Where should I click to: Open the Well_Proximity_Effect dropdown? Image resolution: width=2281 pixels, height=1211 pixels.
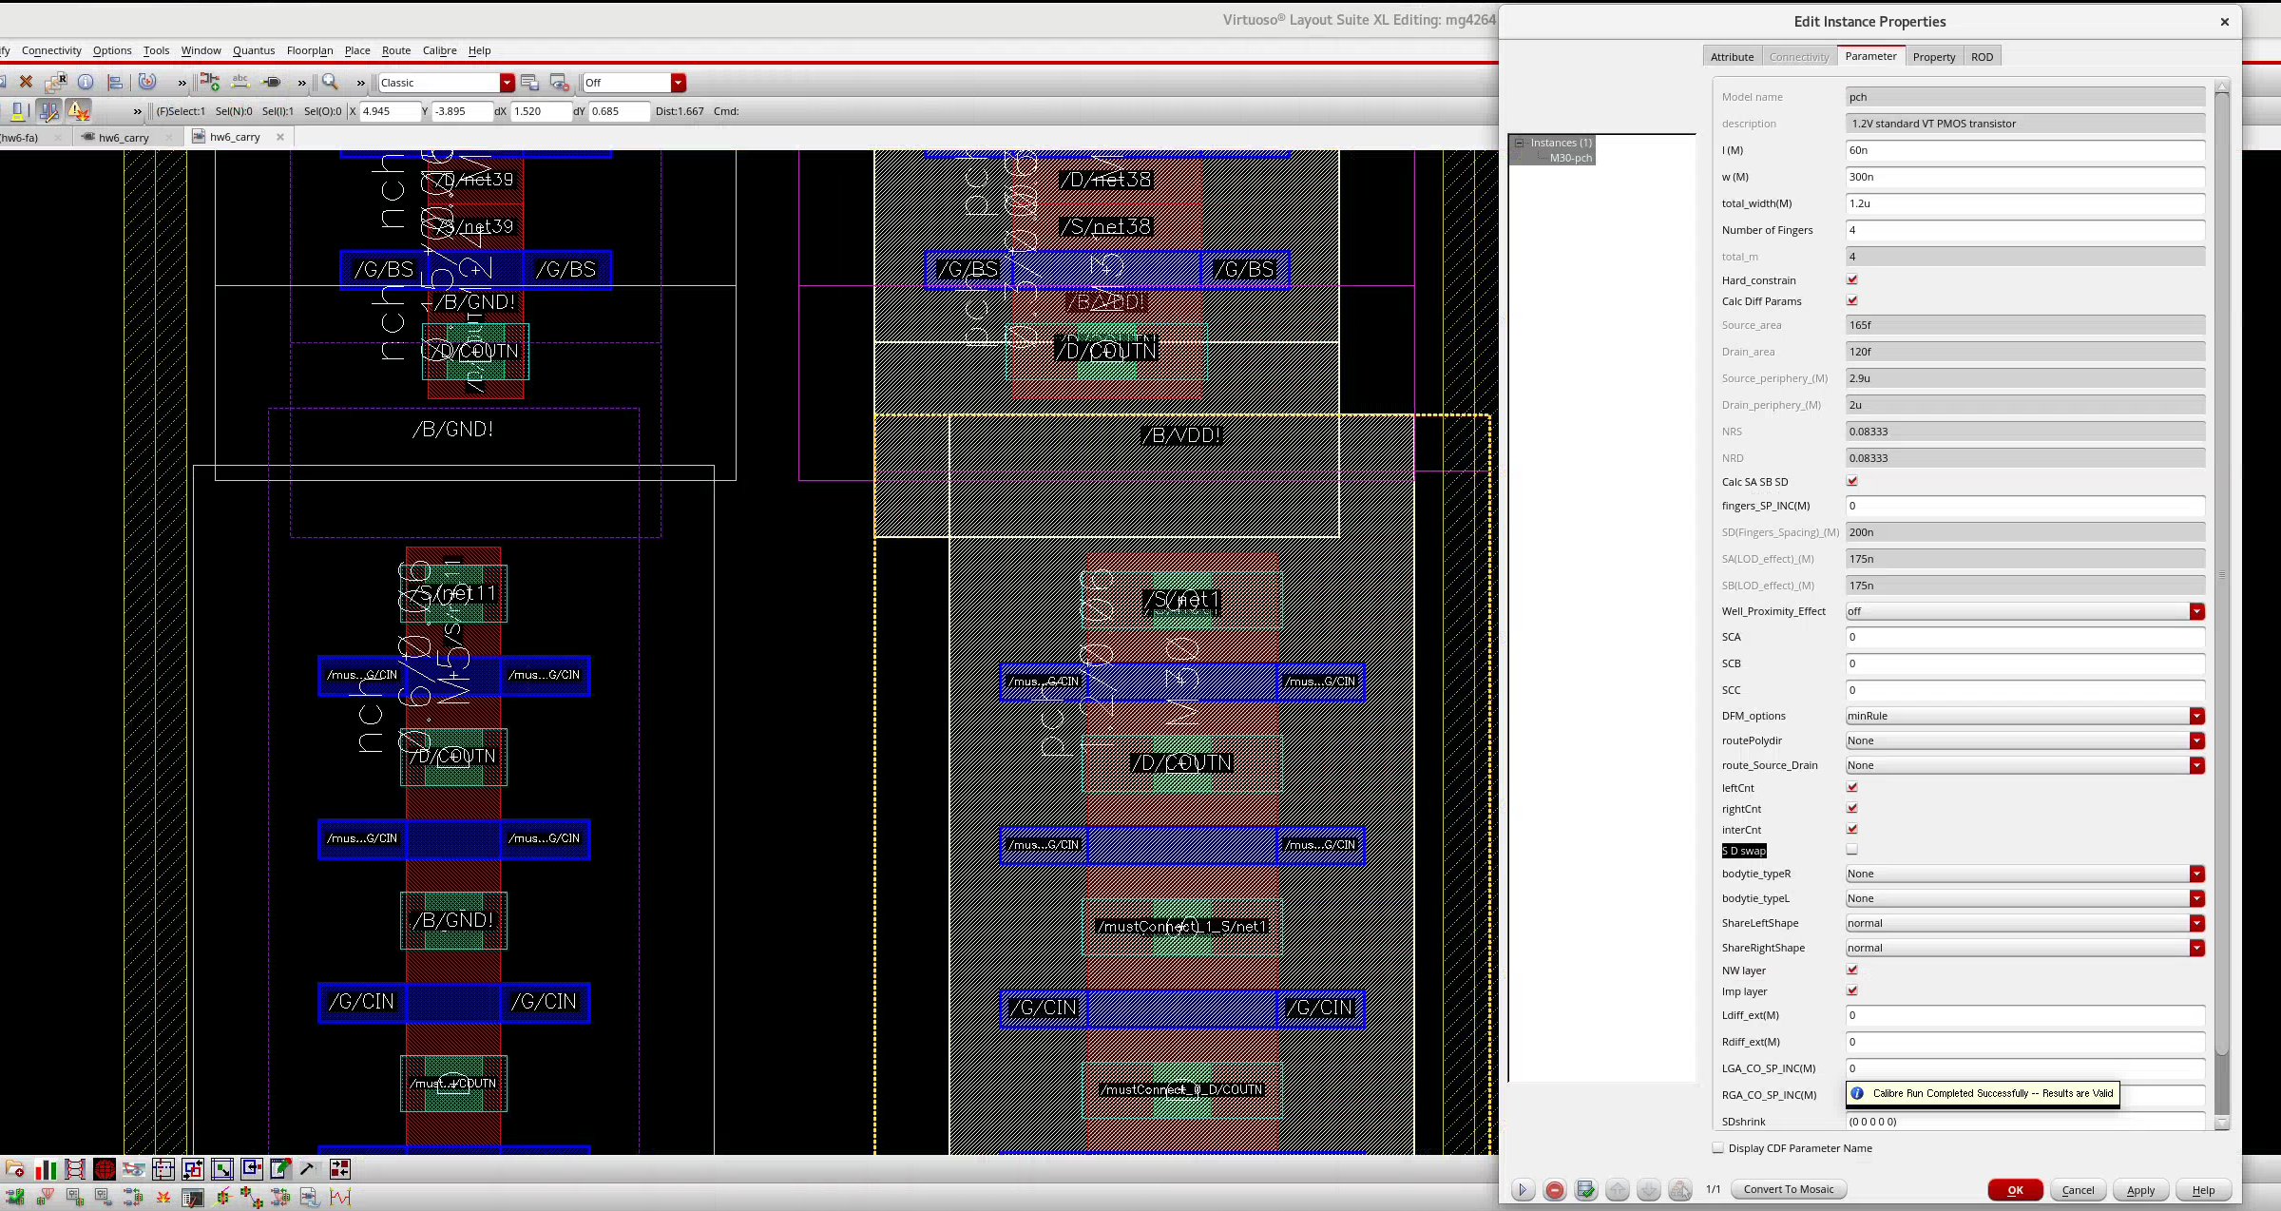pos(2196,611)
